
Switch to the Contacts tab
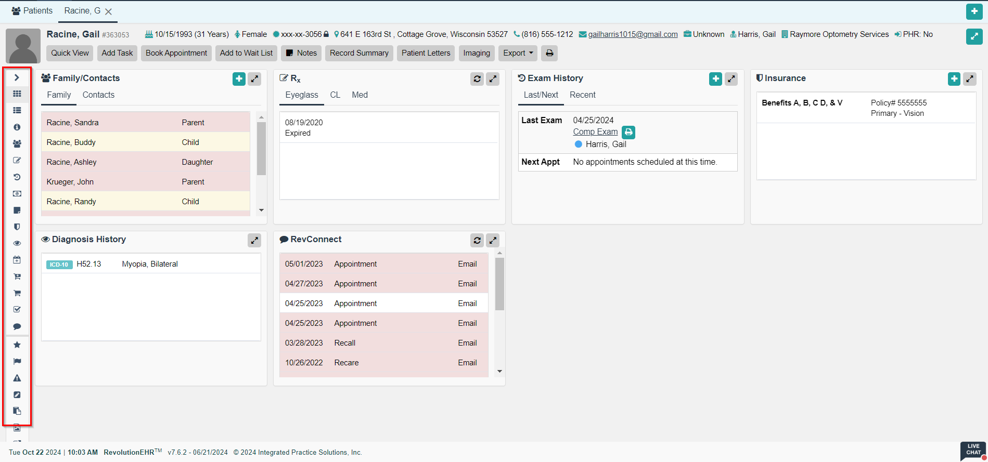[98, 95]
